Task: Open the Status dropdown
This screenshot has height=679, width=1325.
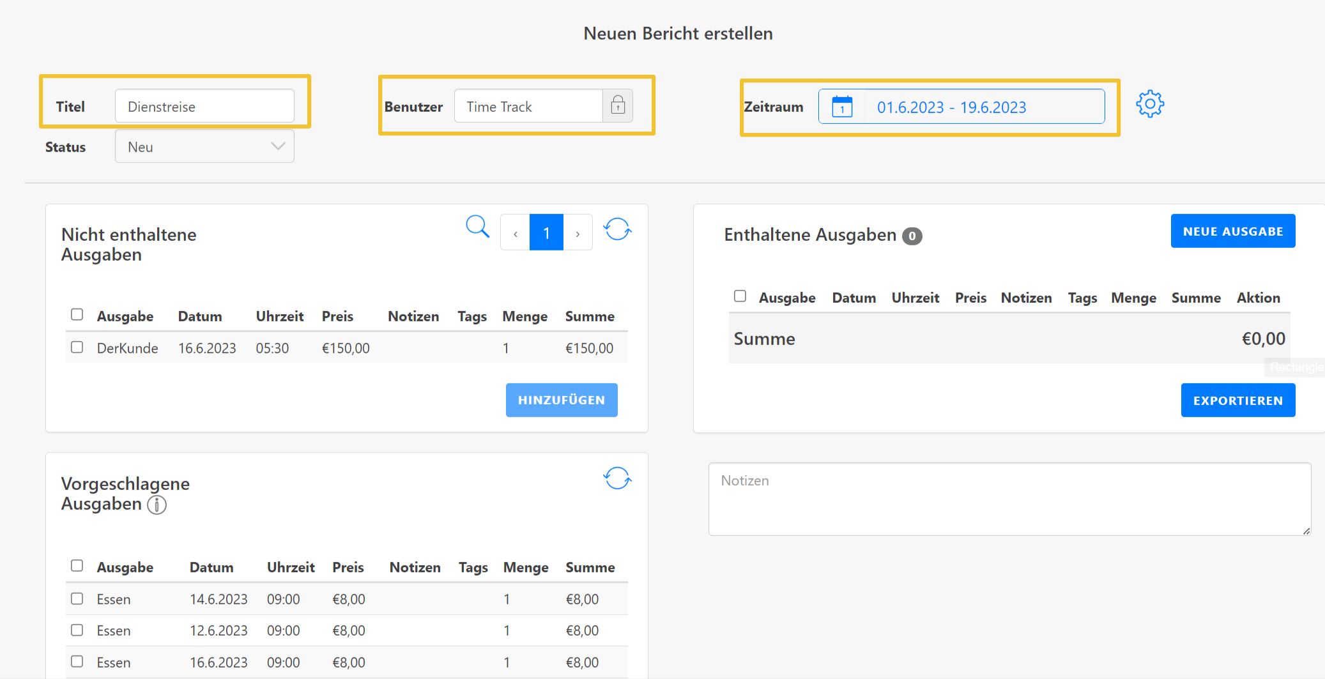Action: (x=204, y=146)
